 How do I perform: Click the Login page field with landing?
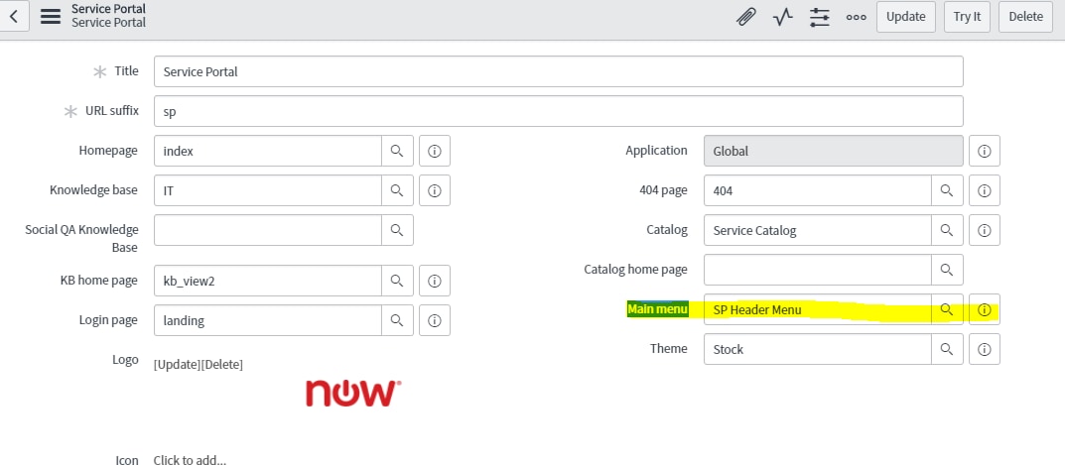click(x=268, y=320)
